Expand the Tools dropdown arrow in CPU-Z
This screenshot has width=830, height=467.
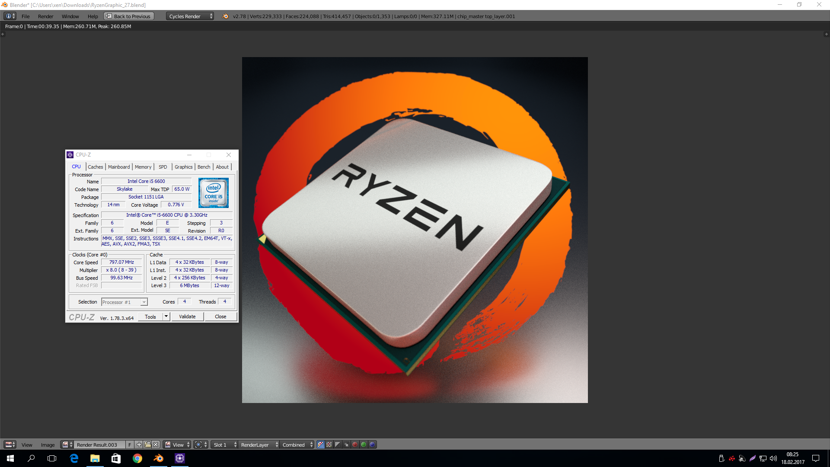(166, 317)
